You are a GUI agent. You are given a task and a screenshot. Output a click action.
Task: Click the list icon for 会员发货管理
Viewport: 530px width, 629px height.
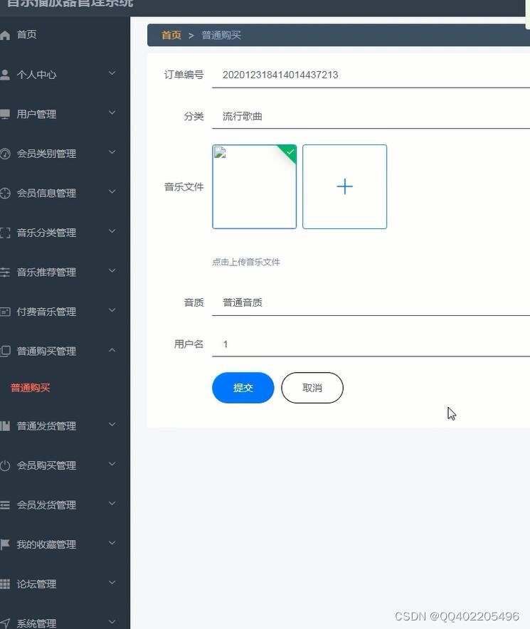pyautogui.click(x=5, y=505)
